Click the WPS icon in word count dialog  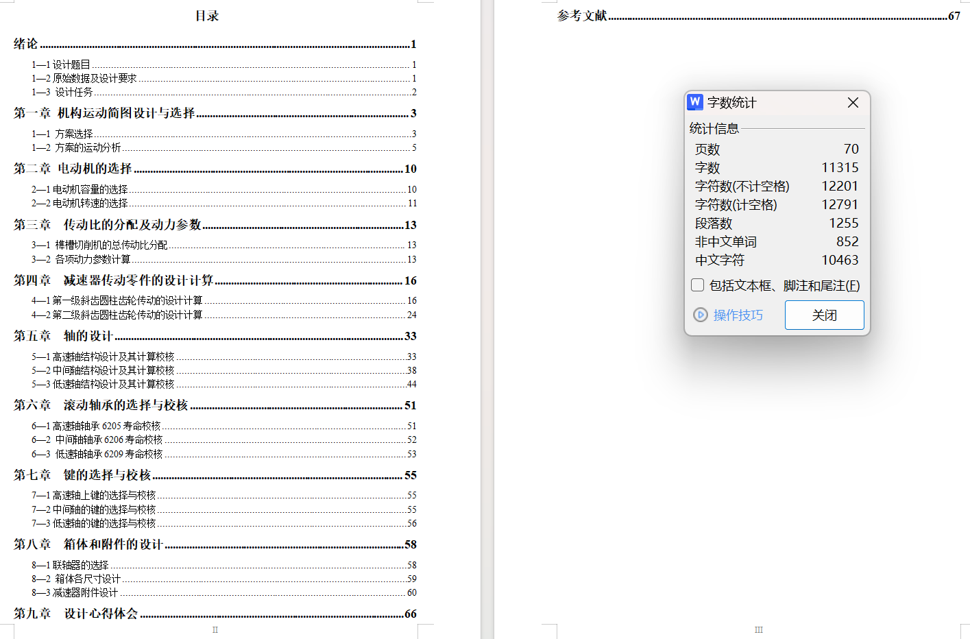695,102
